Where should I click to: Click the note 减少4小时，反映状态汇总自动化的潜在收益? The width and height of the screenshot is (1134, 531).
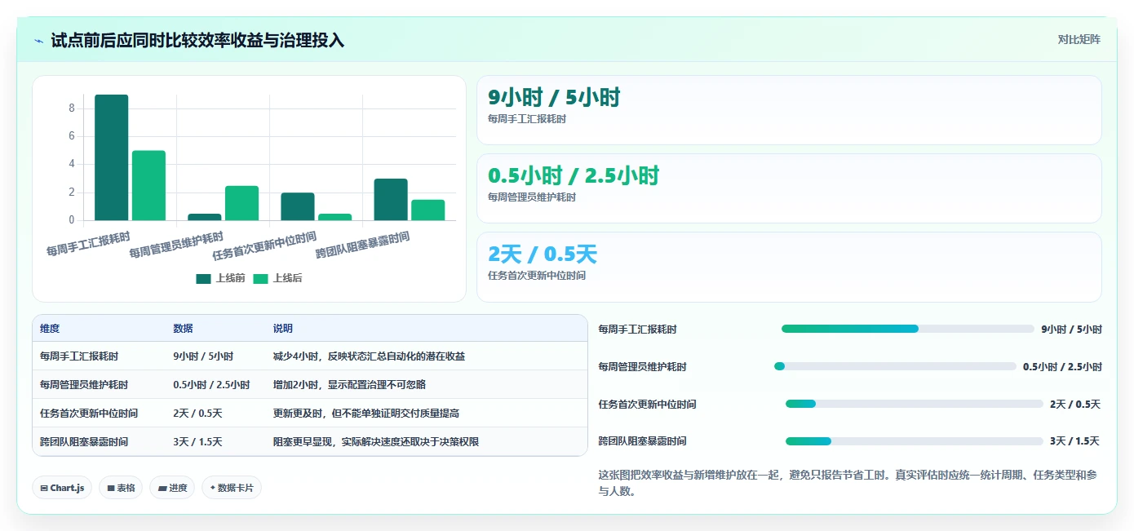[x=369, y=356]
